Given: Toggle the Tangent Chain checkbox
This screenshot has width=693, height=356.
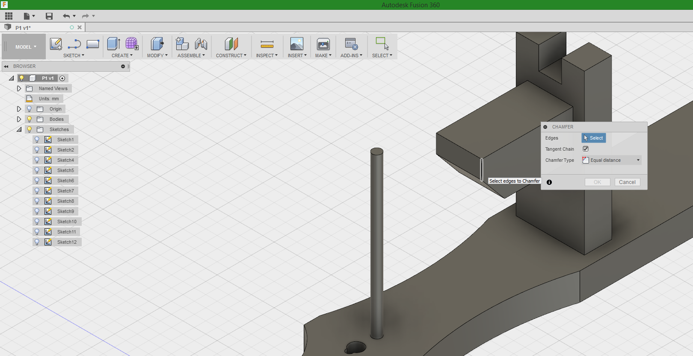Looking at the screenshot, I should 586,149.
